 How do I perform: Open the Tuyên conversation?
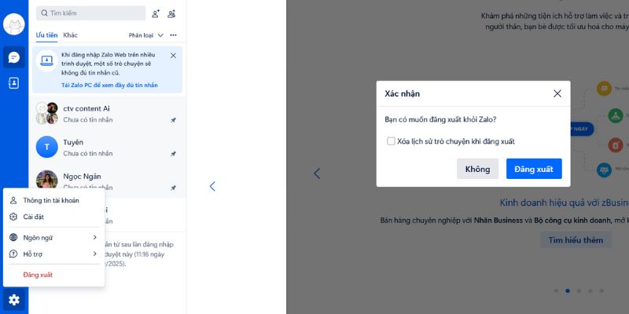[x=108, y=148]
